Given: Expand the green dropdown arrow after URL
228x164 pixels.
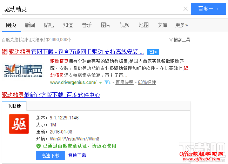Looking at the screenshot, I should pos(100,83).
